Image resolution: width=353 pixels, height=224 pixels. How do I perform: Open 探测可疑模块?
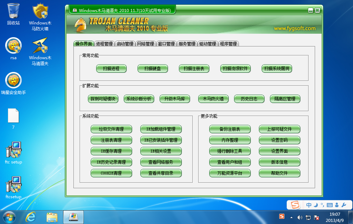pyautogui.click(x=103, y=99)
